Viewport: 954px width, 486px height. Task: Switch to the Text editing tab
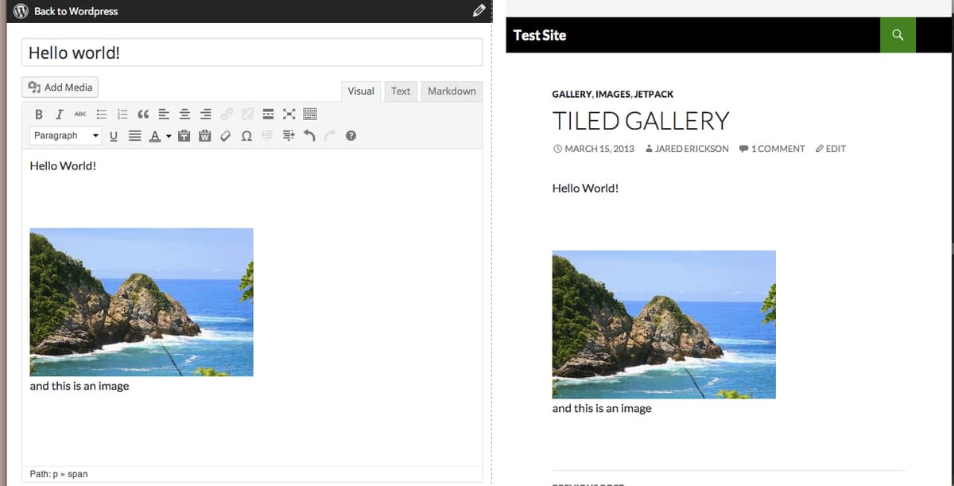tap(400, 91)
